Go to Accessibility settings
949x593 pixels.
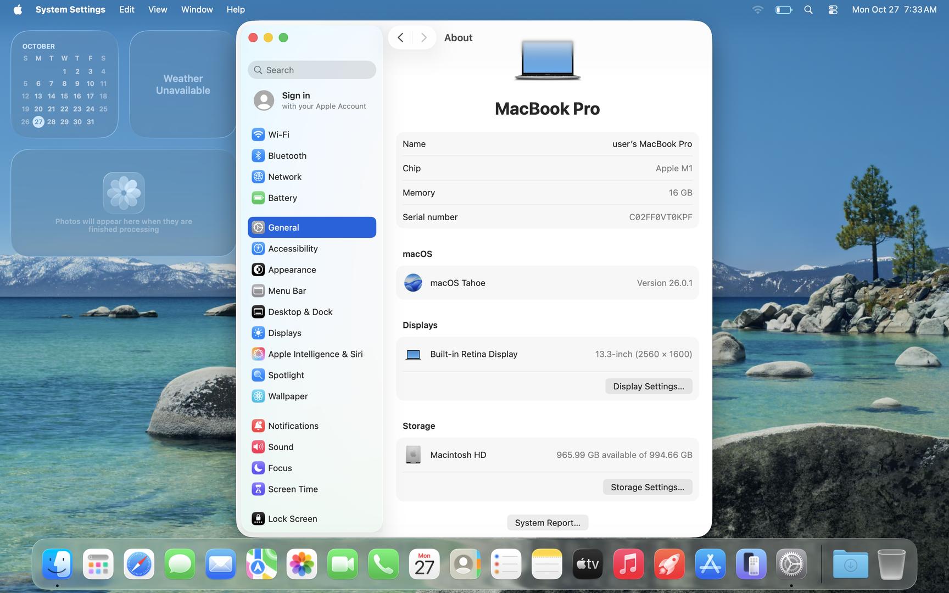tap(292, 249)
